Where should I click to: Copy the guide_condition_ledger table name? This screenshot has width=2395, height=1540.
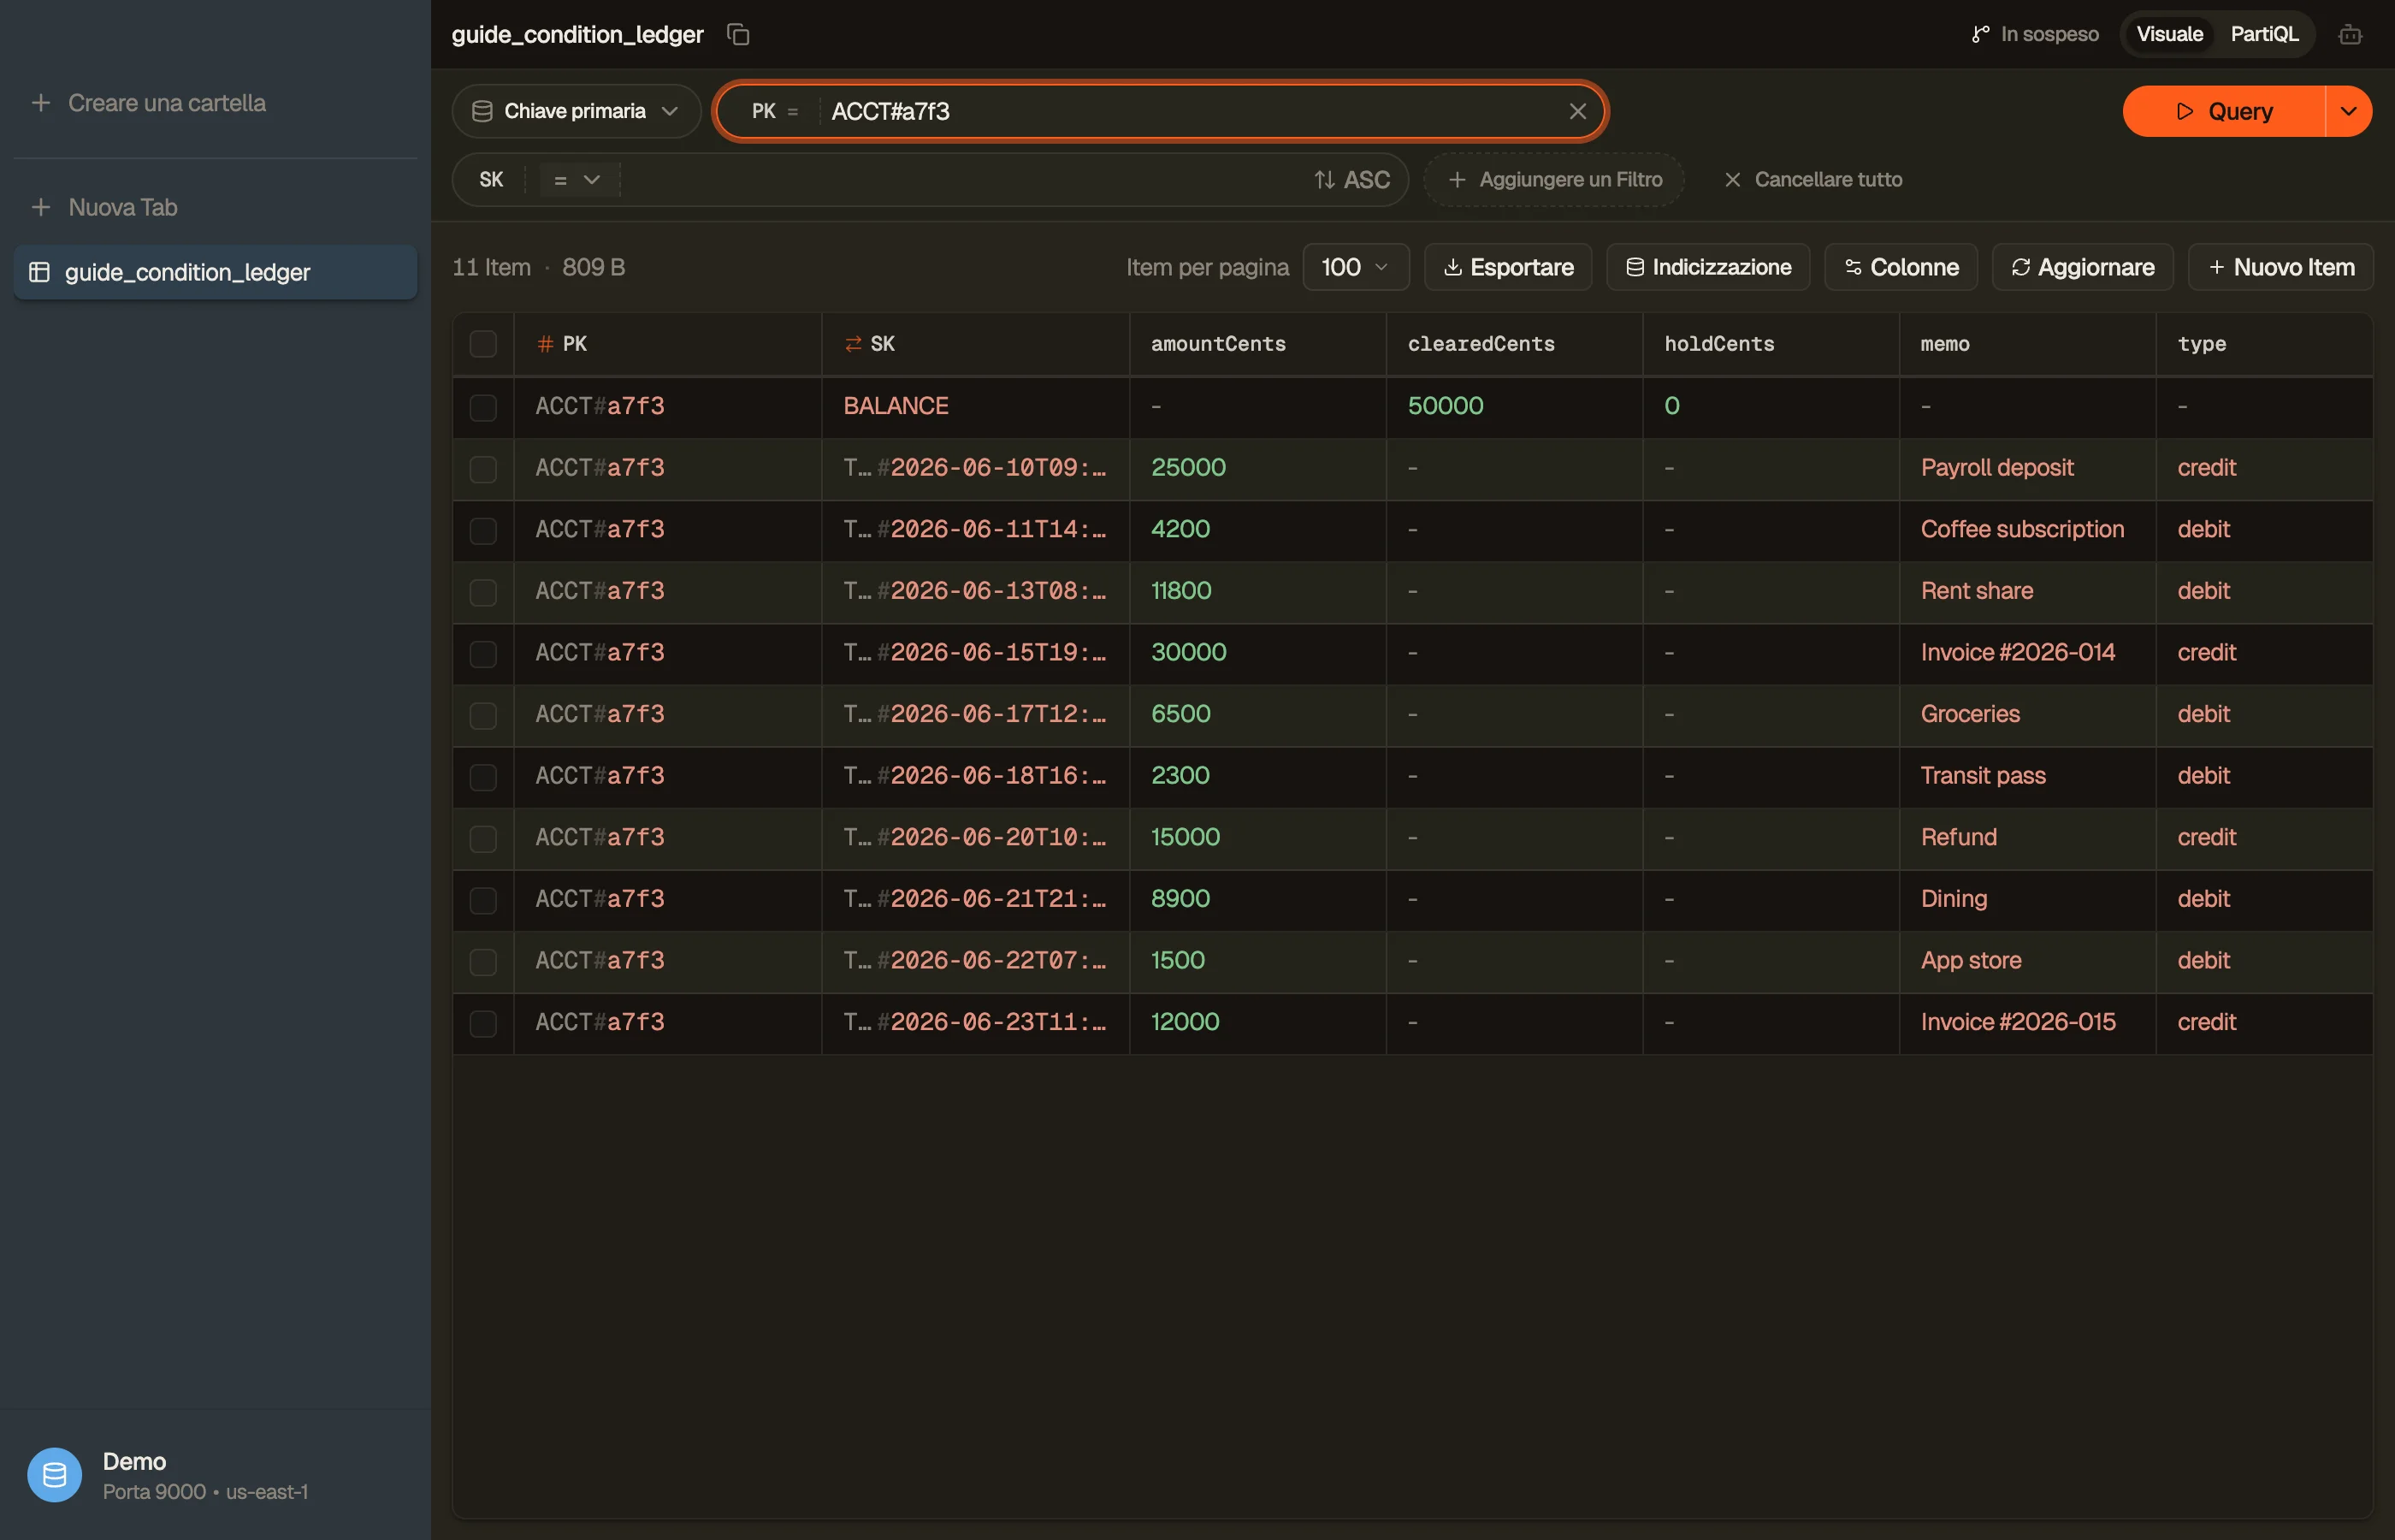737,34
